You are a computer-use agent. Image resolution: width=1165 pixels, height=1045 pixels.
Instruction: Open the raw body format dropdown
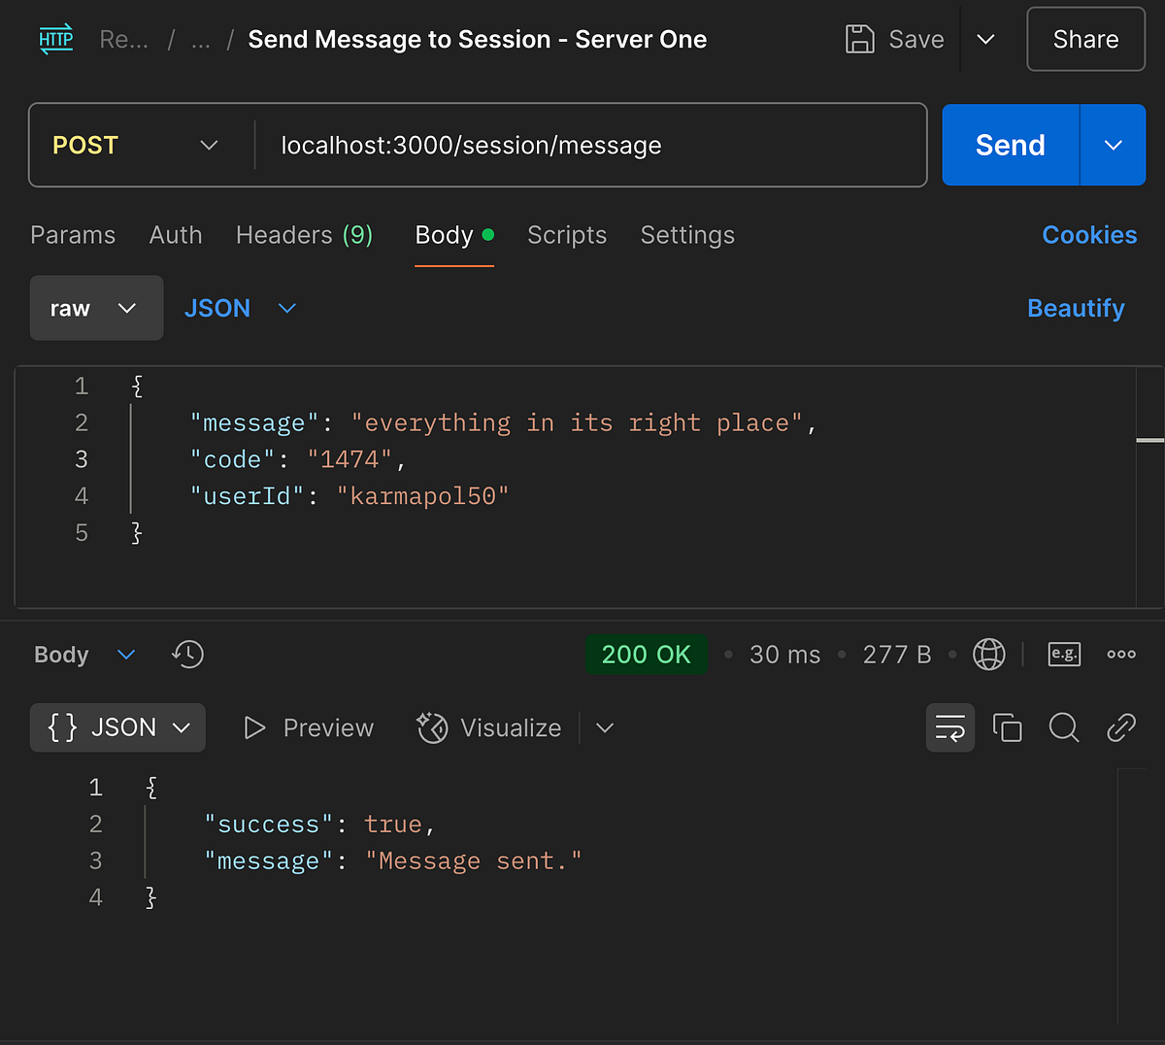[96, 308]
